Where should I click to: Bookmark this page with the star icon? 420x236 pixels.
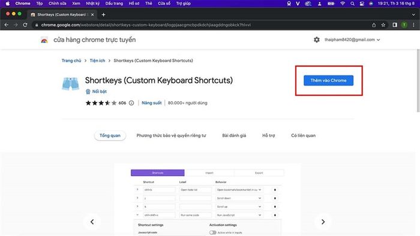383,25
